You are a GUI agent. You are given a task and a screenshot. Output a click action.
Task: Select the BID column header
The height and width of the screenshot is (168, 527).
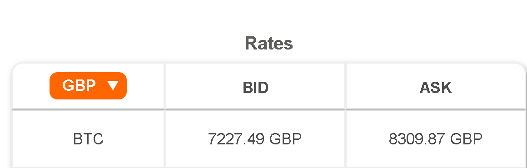click(255, 87)
